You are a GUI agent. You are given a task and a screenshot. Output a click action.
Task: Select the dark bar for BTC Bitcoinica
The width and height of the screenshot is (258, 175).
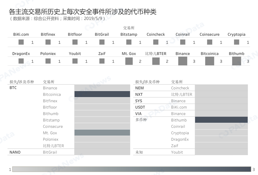tap(102, 94)
